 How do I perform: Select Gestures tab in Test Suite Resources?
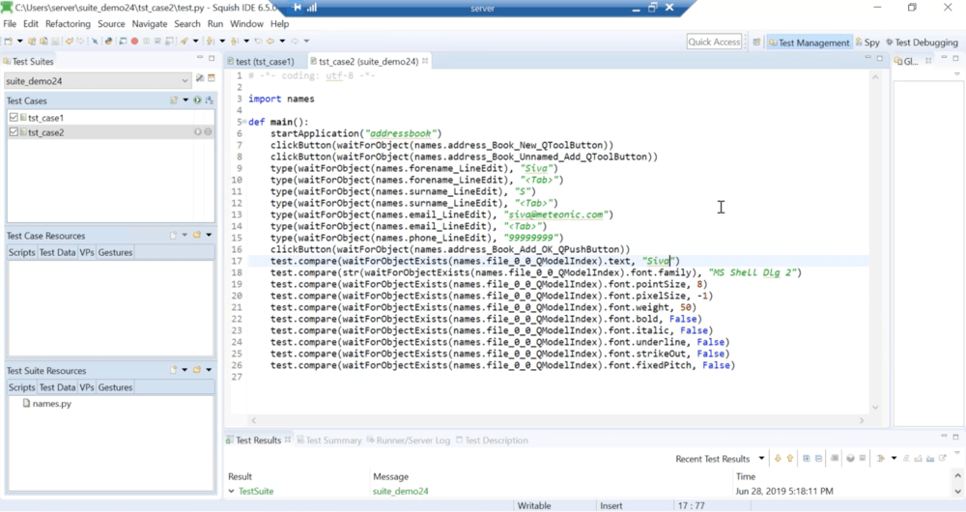pyautogui.click(x=115, y=387)
